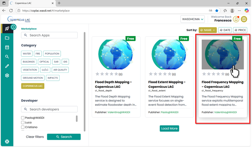Open Paolo@WASDI publisher on Flood Extent card
This screenshot has height=147, width=252.
(170, 112)
